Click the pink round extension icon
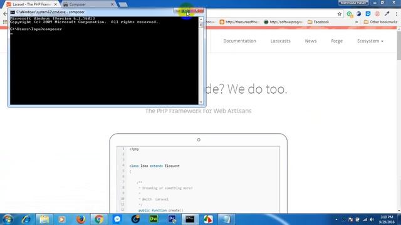Image resolution: width=401 pixels, height=225 pixels. [x=377, y=14]
